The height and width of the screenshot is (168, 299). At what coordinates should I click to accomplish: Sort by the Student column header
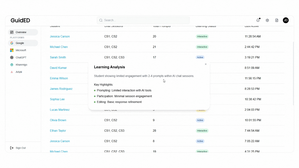(x=55, y=26)
